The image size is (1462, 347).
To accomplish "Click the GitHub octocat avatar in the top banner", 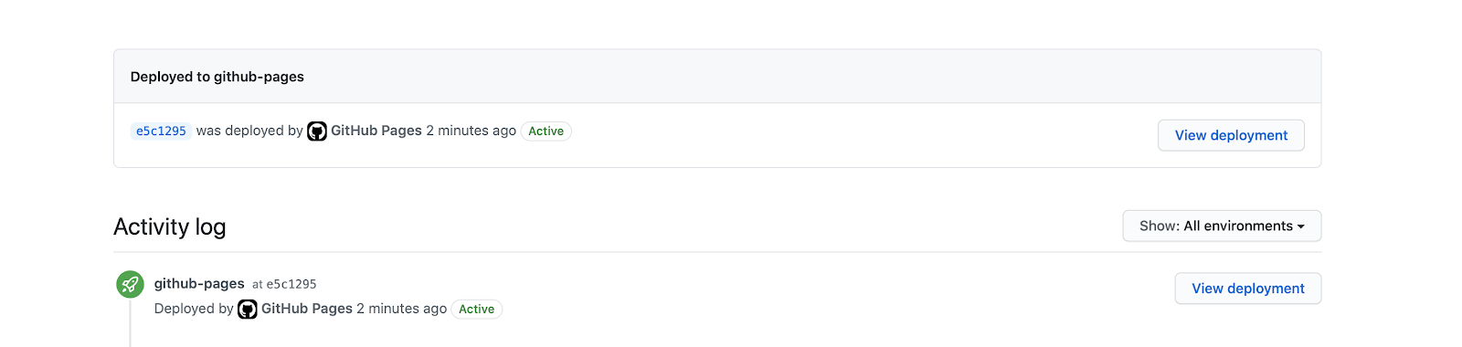I will tap(317, 131).
